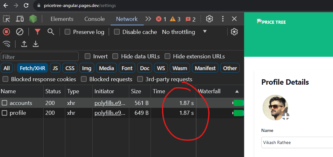333x157 pixels.
Task: Select the accounts request row checkbox
Action: pos(4,103)
